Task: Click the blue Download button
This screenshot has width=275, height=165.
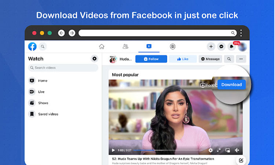Action: pyautogui.click(x=231, y=85)
